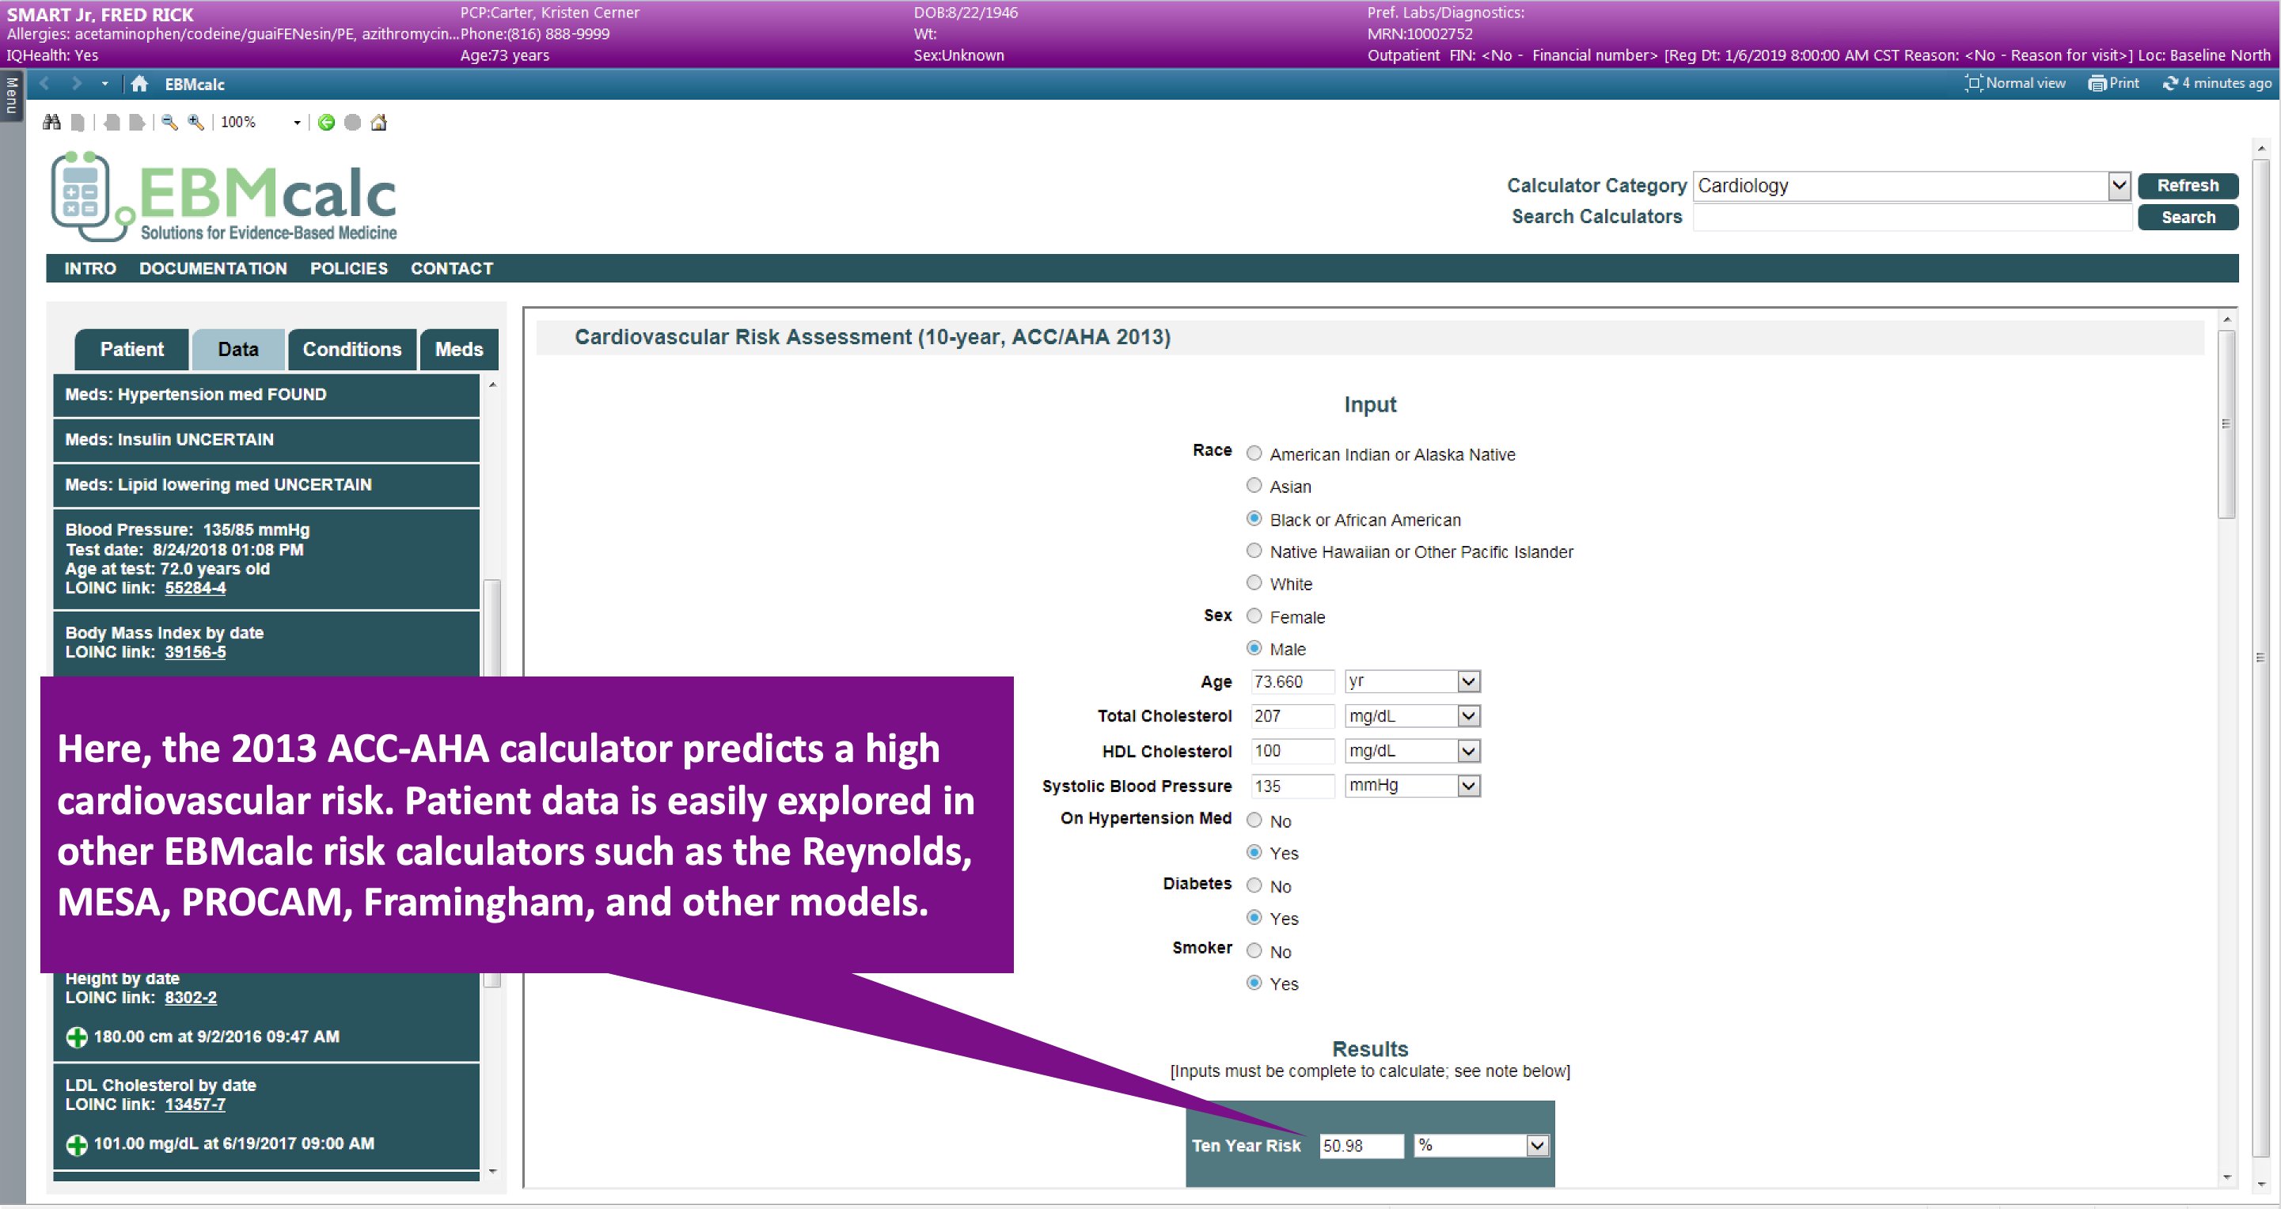Select race Black or African American
This screenshot has height=1209, width=2281.
pyautogui.click(x=1254, y=518)
